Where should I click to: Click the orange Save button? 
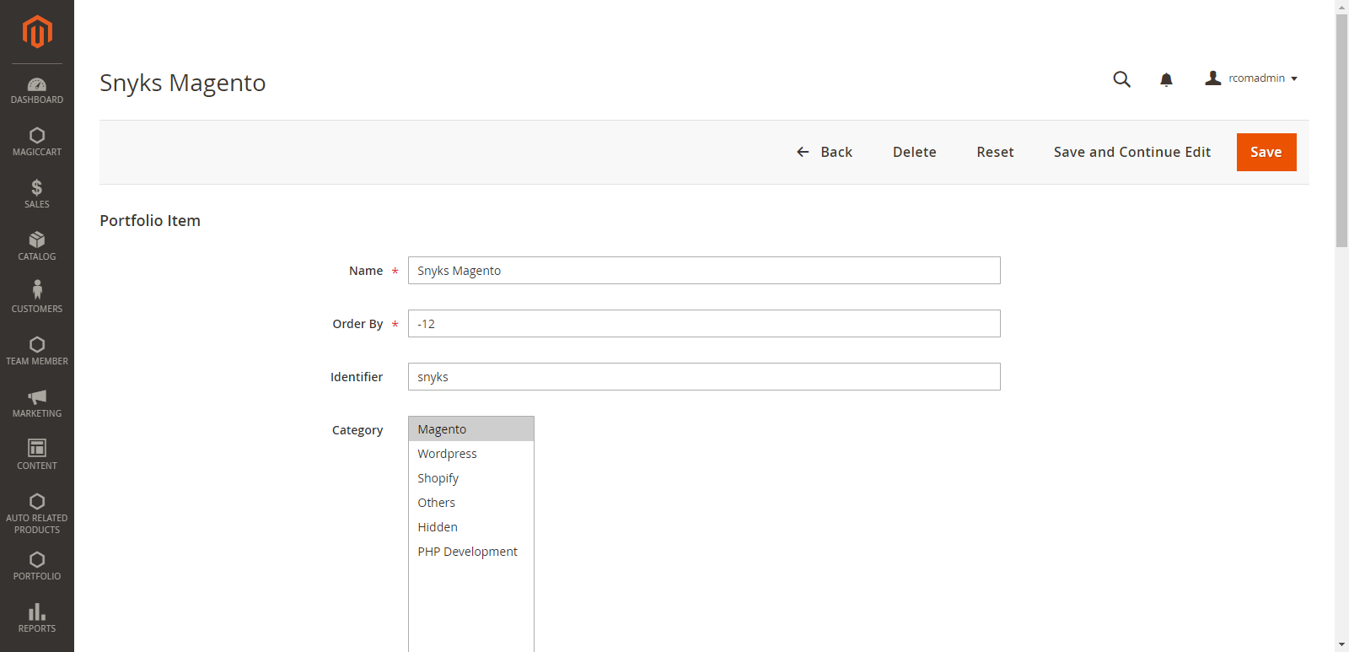pos(1266,152)
